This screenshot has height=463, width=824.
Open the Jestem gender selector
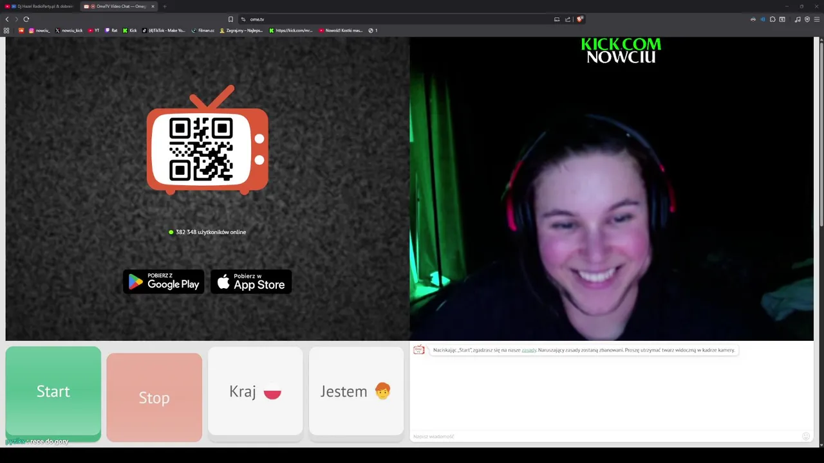point(357,392)
